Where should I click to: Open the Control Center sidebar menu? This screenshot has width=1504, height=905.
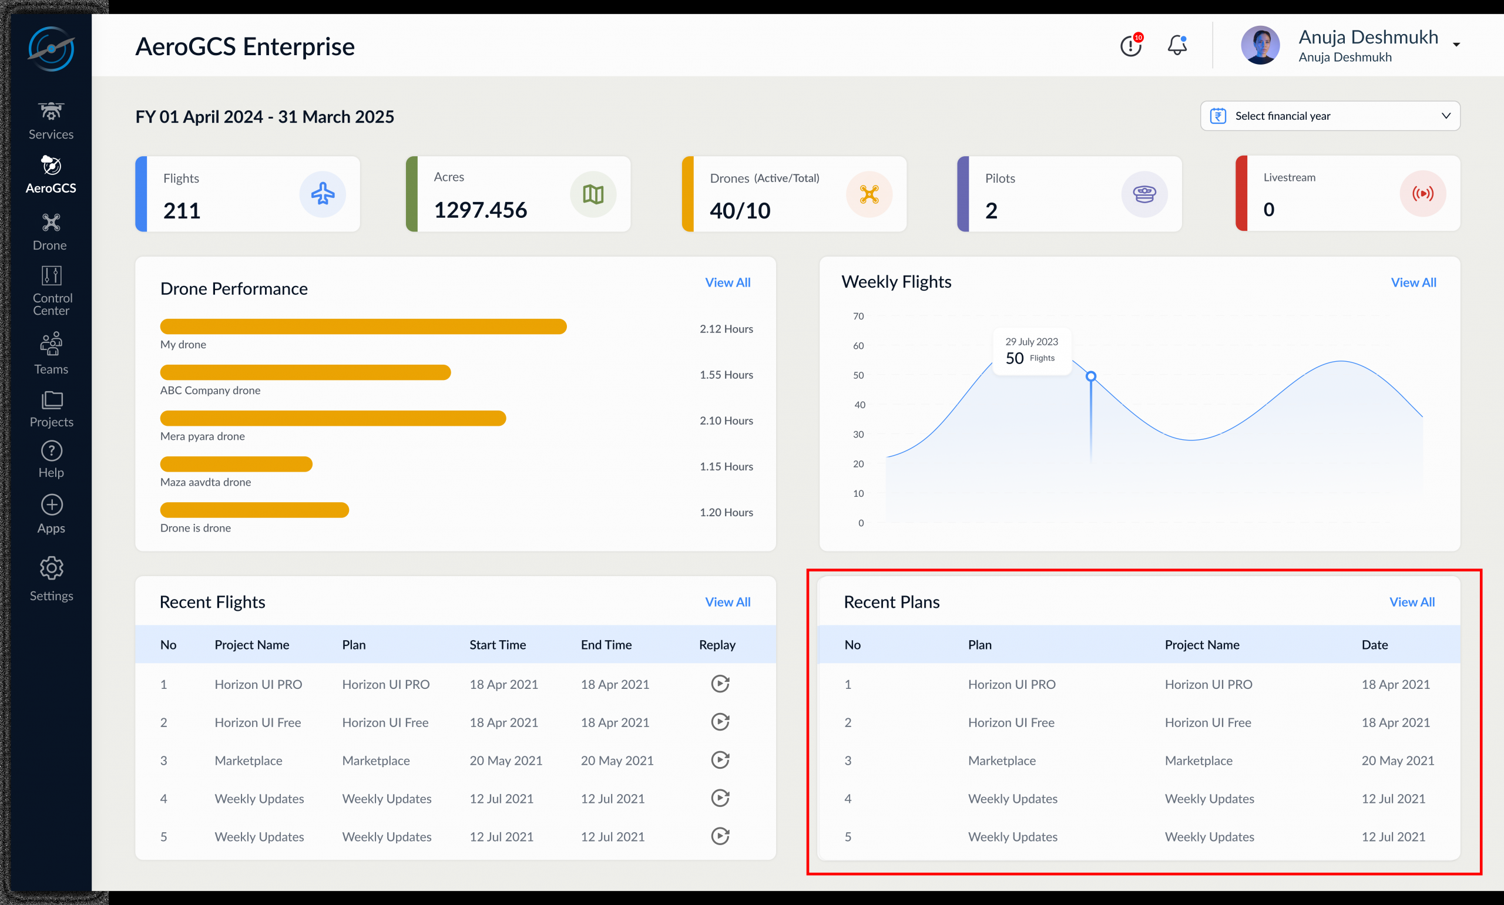tap(52, 291)
